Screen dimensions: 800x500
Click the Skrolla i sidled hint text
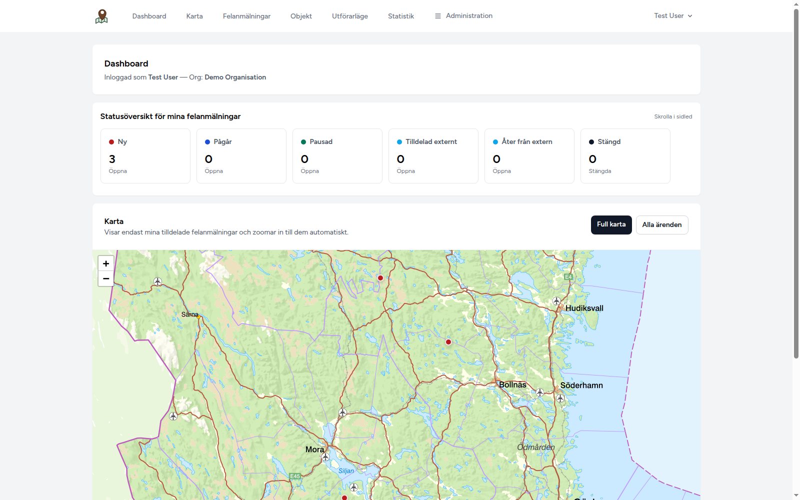(673, 116)
